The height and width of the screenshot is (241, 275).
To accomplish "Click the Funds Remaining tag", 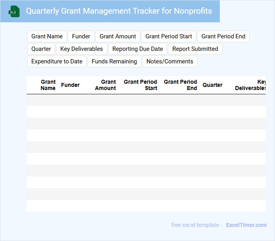I will coord(114,61).
